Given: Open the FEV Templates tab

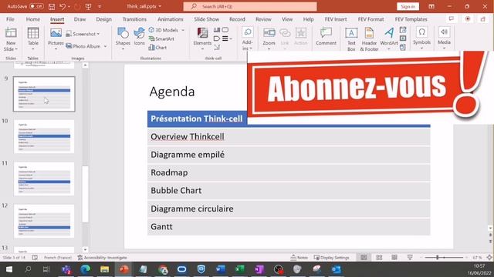Looking at the screenshot, I should click(x=411, y=19).
